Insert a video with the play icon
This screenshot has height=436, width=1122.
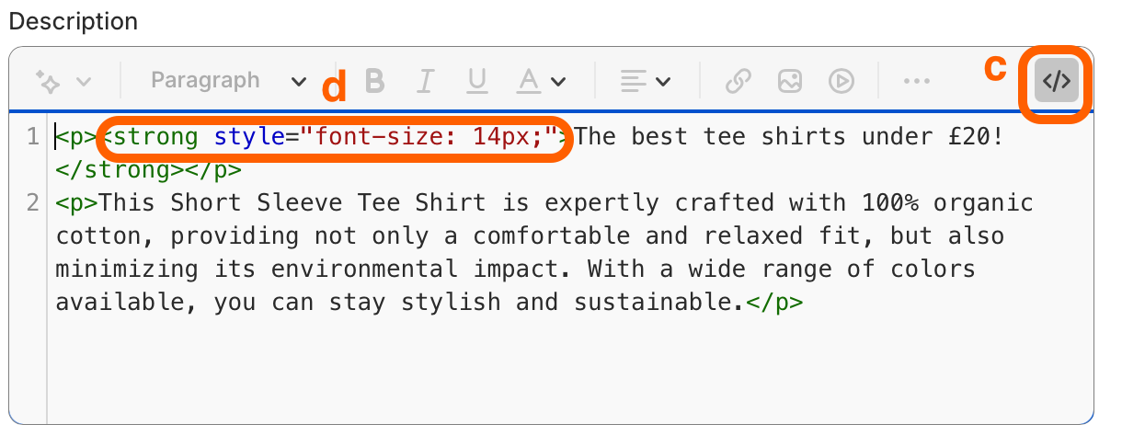[841, 82]
